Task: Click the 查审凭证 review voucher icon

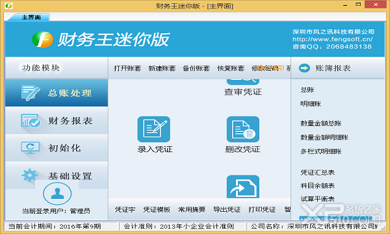Action: point(242,82)
